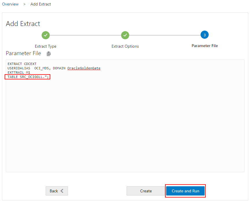Click the copy parameter file clipboard icon
Image resolution: width=250 pixels, height=201 pixels.
(x=49, y=53)
